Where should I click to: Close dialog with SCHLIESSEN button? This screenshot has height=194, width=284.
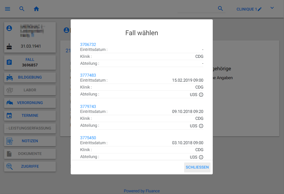pos(197,167)
